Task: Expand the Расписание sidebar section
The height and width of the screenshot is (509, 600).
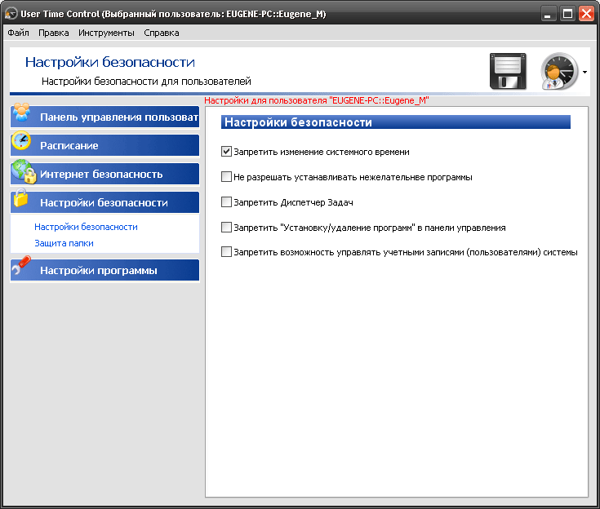Action: 104,145
